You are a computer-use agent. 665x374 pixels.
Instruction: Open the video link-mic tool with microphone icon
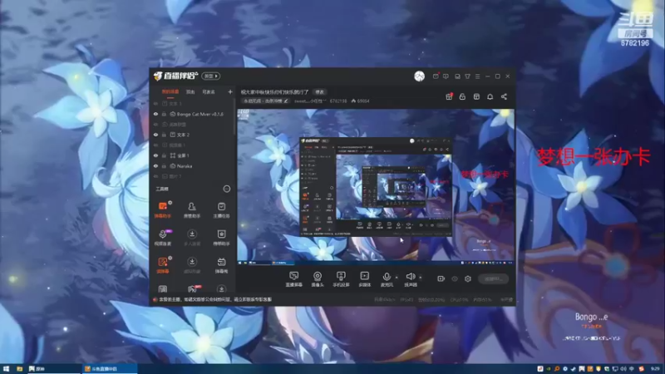coord(162,237)
